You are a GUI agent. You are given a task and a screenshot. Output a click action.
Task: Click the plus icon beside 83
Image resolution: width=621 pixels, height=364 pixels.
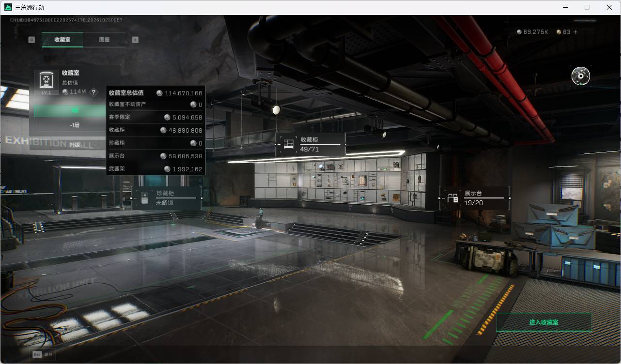575,32
